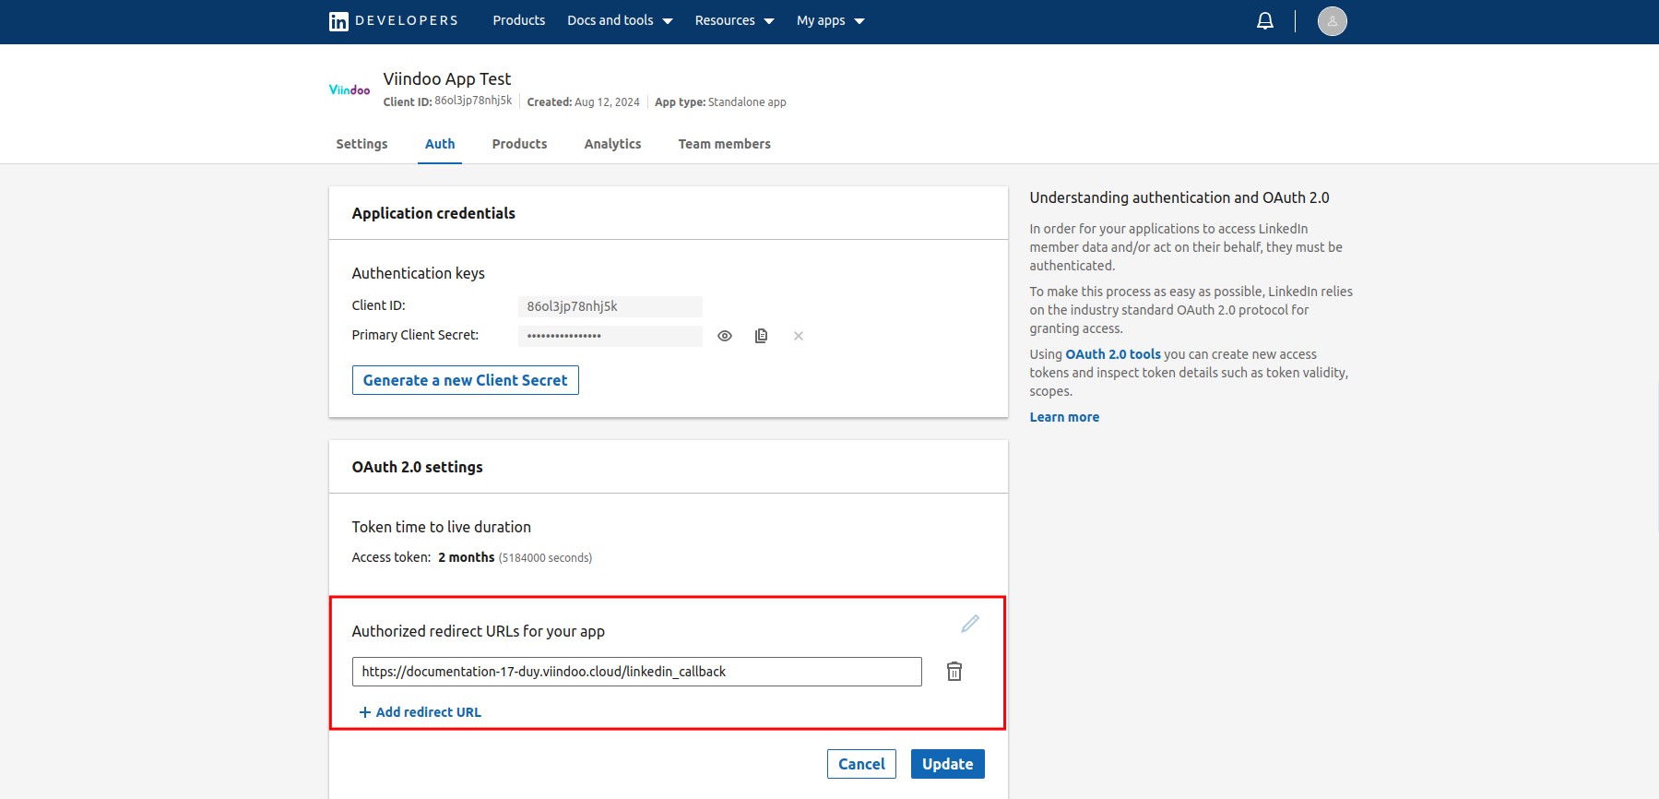Click the 'OAuth 2.0 settings' heading
This screenshot has height=799, width=1659.
tap(417, 467)
